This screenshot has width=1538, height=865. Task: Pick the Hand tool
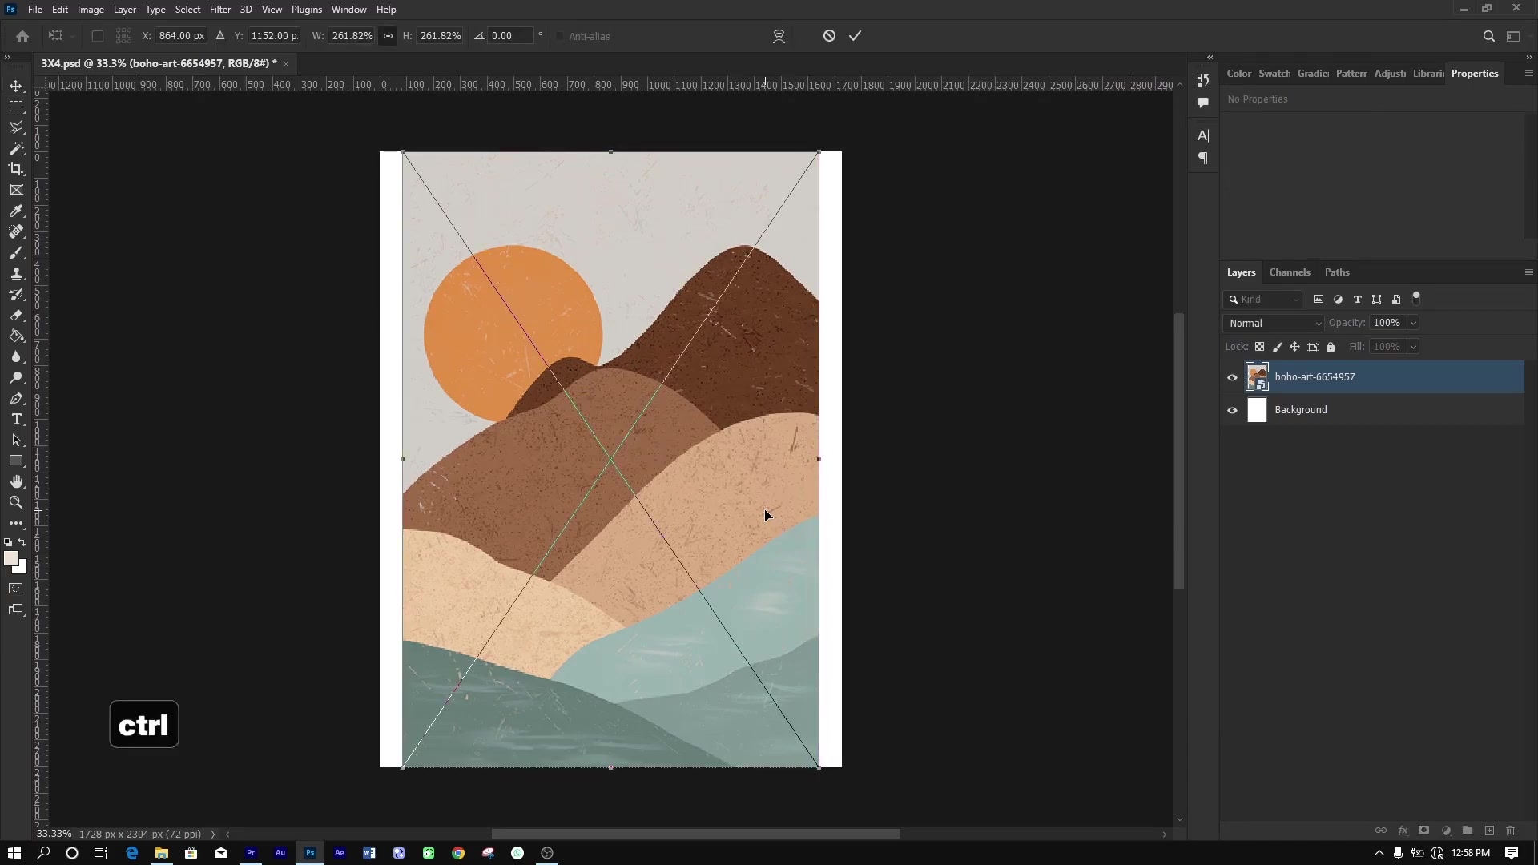16,481
